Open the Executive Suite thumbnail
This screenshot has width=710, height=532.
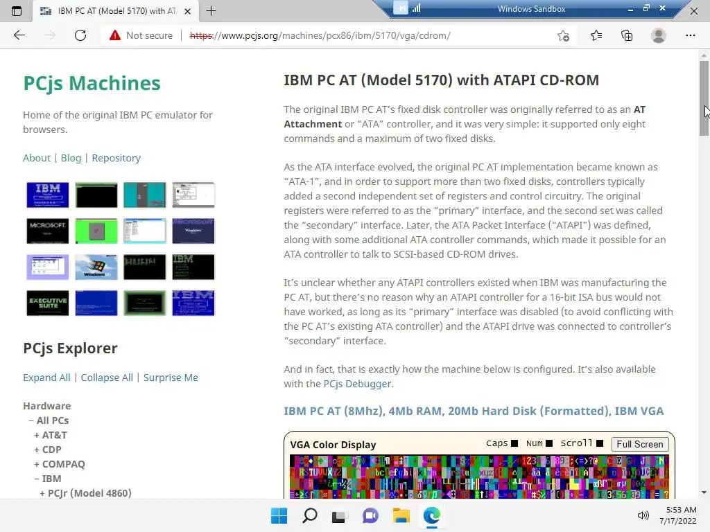click(x=48, y=303)
